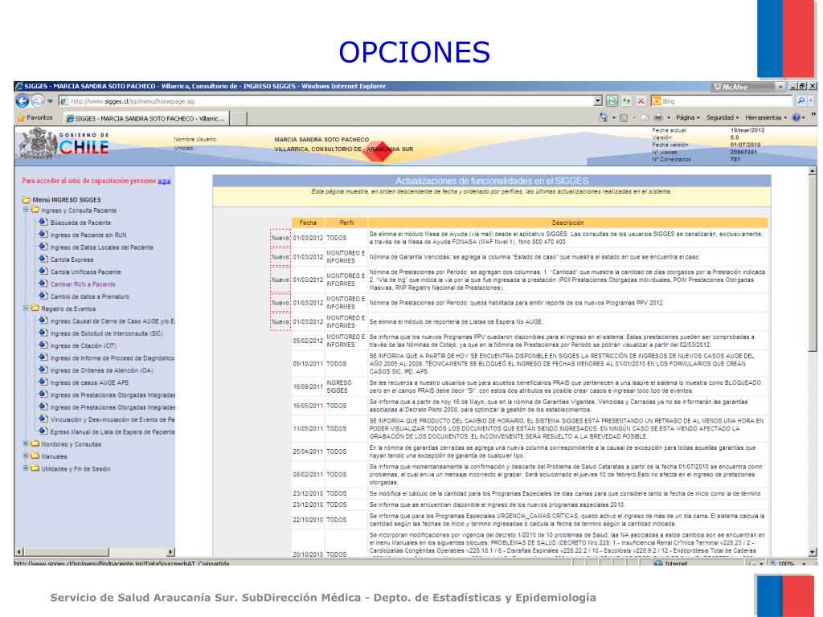
Task: Collapse the Registro de Eventos folder
Action: 25,308
